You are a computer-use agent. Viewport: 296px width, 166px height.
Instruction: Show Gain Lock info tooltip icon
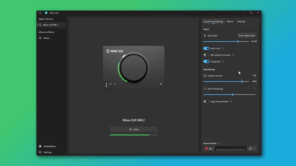(x=223, y=48)
